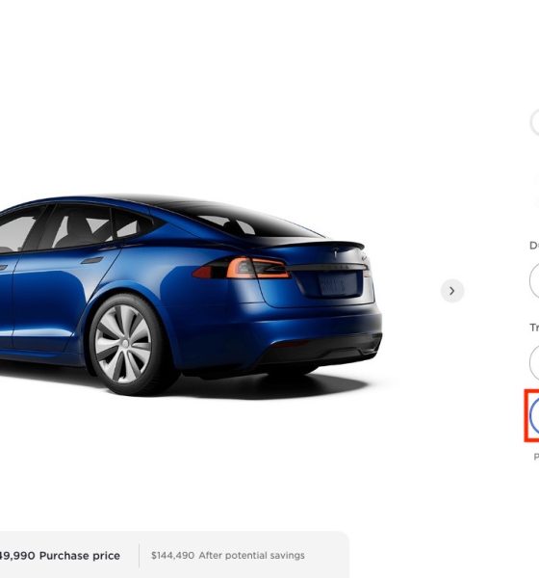This screenshot has width=539, height=578.
Task: Click the car's rear door handle
Action: [x=91, y=261]
